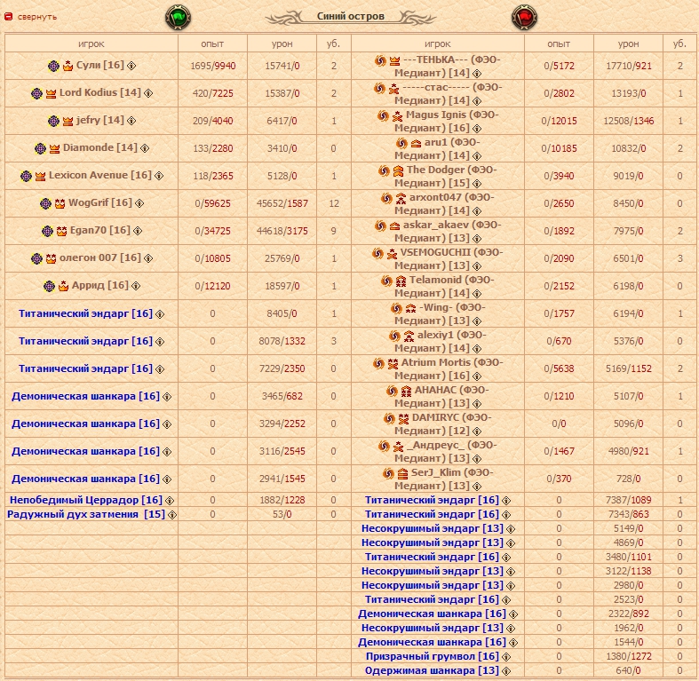
Task: Click rank icon before The Dodger
Action: click(398, 170)
